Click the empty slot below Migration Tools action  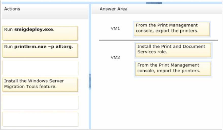click(x=40, y=102)
